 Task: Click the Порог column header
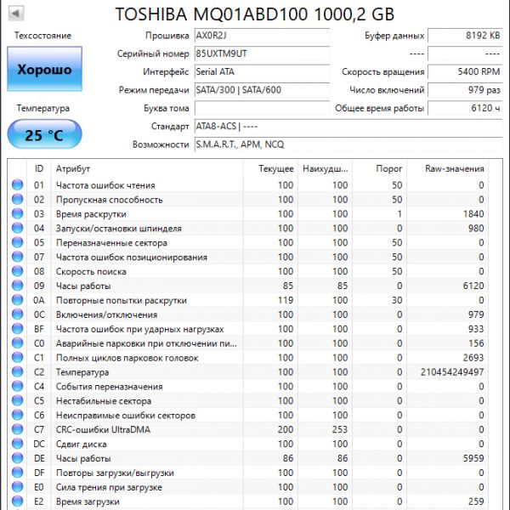(x=380, y=168)
